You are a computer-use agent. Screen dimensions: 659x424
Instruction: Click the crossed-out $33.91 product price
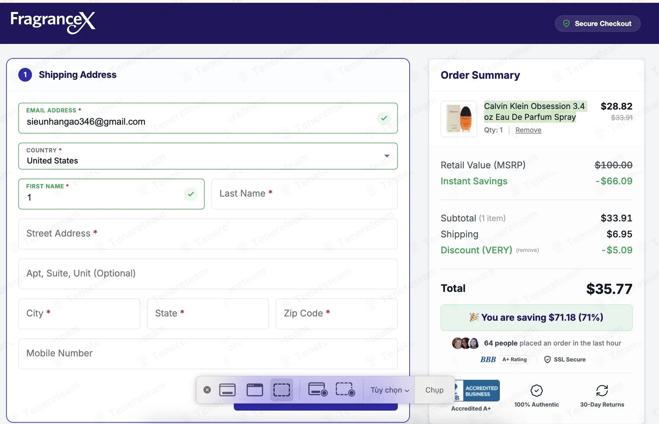tap(622, 118)
